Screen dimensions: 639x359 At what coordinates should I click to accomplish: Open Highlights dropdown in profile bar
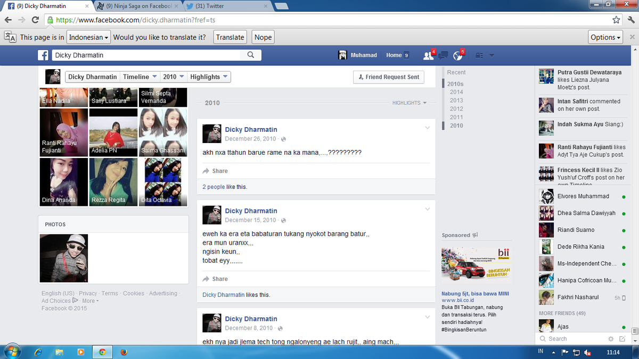209,77
